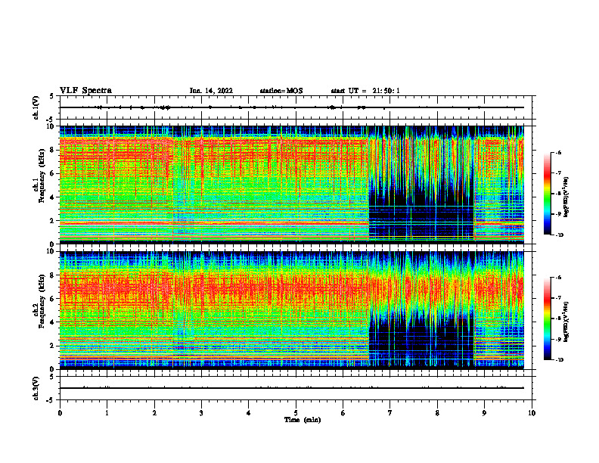Viewport: 599px width, 463px height.
Task: Click the "ch.3(V)" waveform axis label
Action: point(36,388)
